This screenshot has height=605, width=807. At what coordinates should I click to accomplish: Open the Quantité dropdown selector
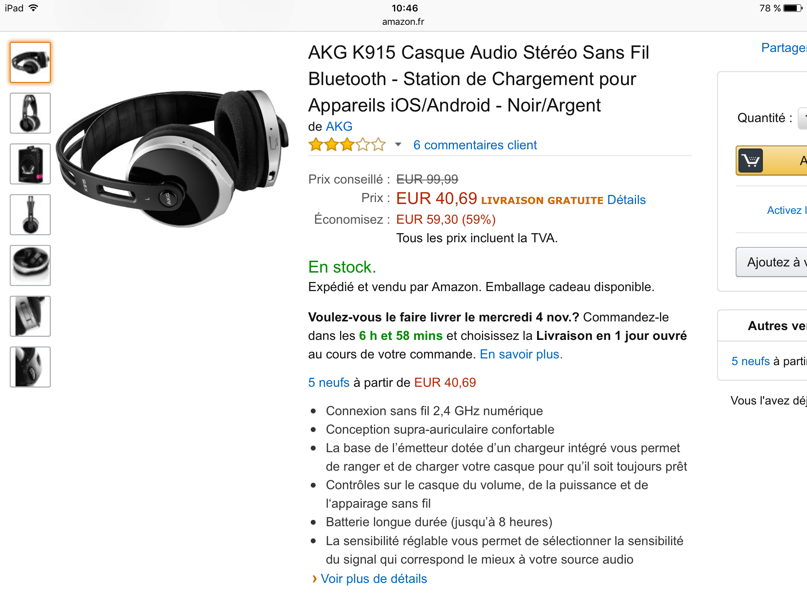point(802,118)
